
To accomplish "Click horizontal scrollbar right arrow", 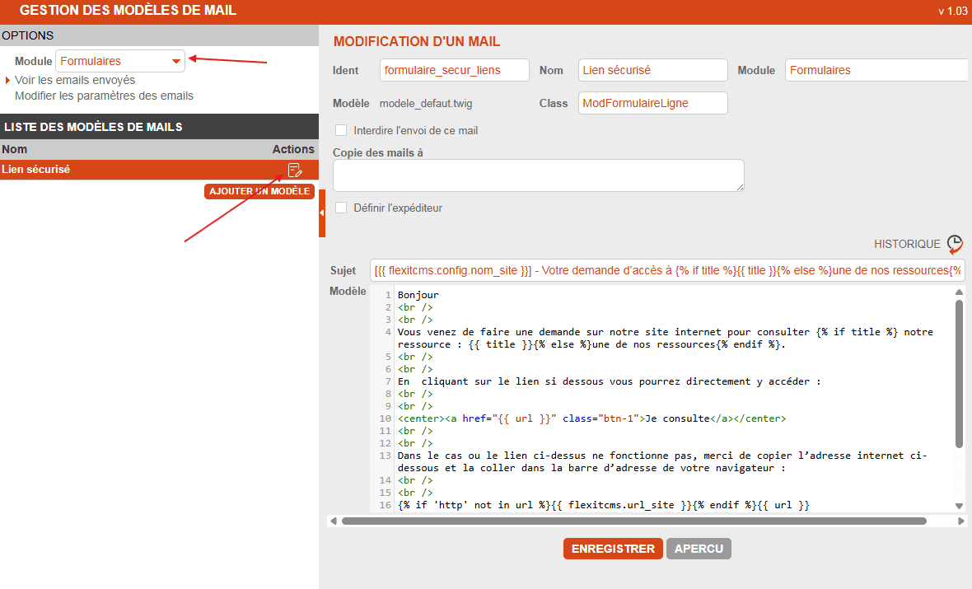I will [x=960, y=521].
